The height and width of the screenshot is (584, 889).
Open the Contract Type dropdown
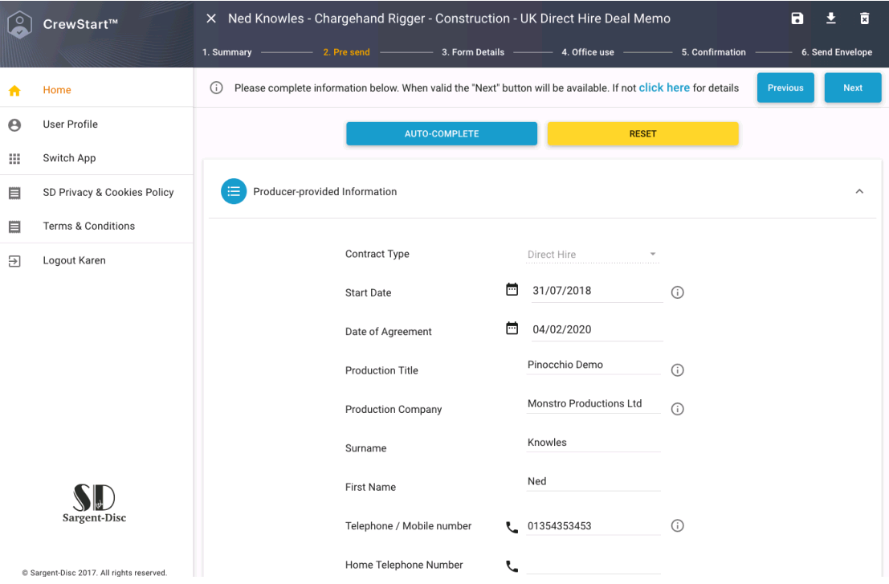(x=592, y=255)
